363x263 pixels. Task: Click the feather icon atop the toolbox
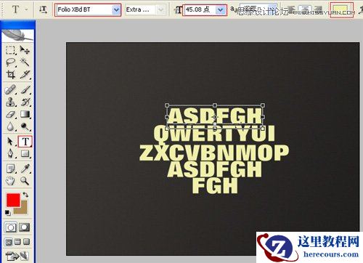click(17, 36)
